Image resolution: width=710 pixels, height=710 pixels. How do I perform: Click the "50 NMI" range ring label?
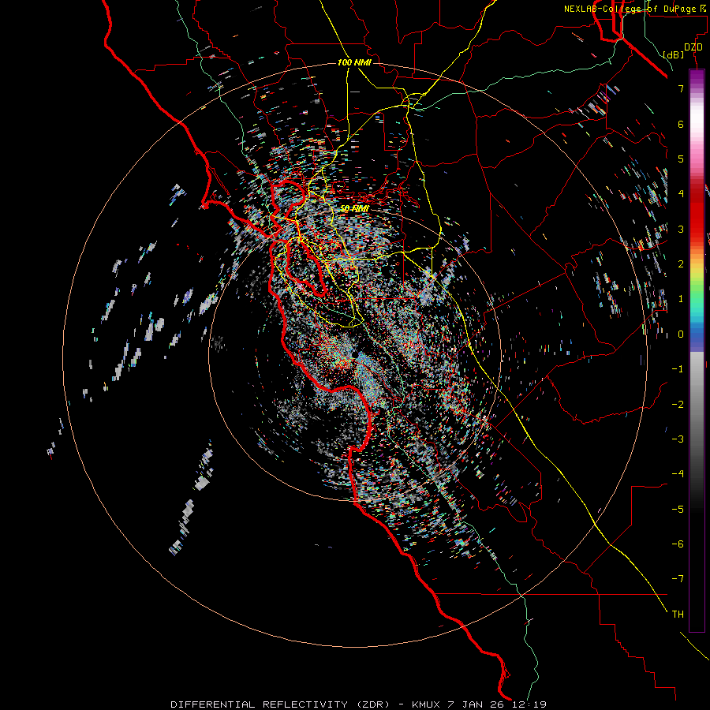point(354,209)
